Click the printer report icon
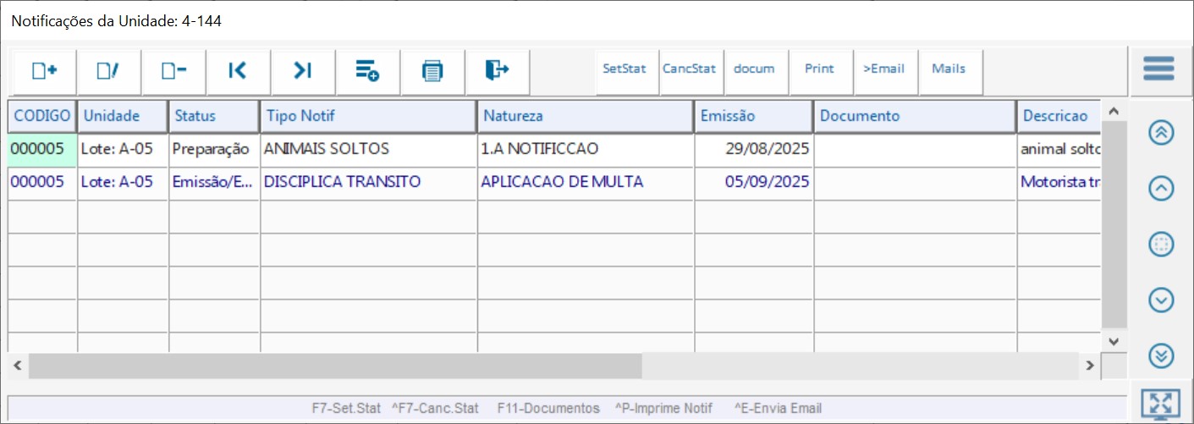 pyautogui.click(x=432, y=71)
